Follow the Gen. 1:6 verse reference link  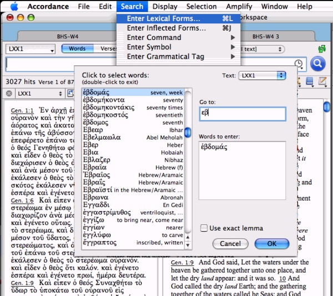(x=22, y=200)
